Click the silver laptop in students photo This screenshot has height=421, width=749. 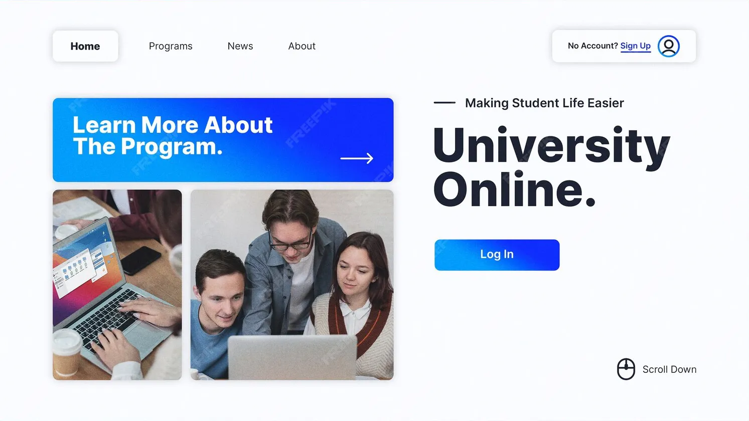[292, 357]
